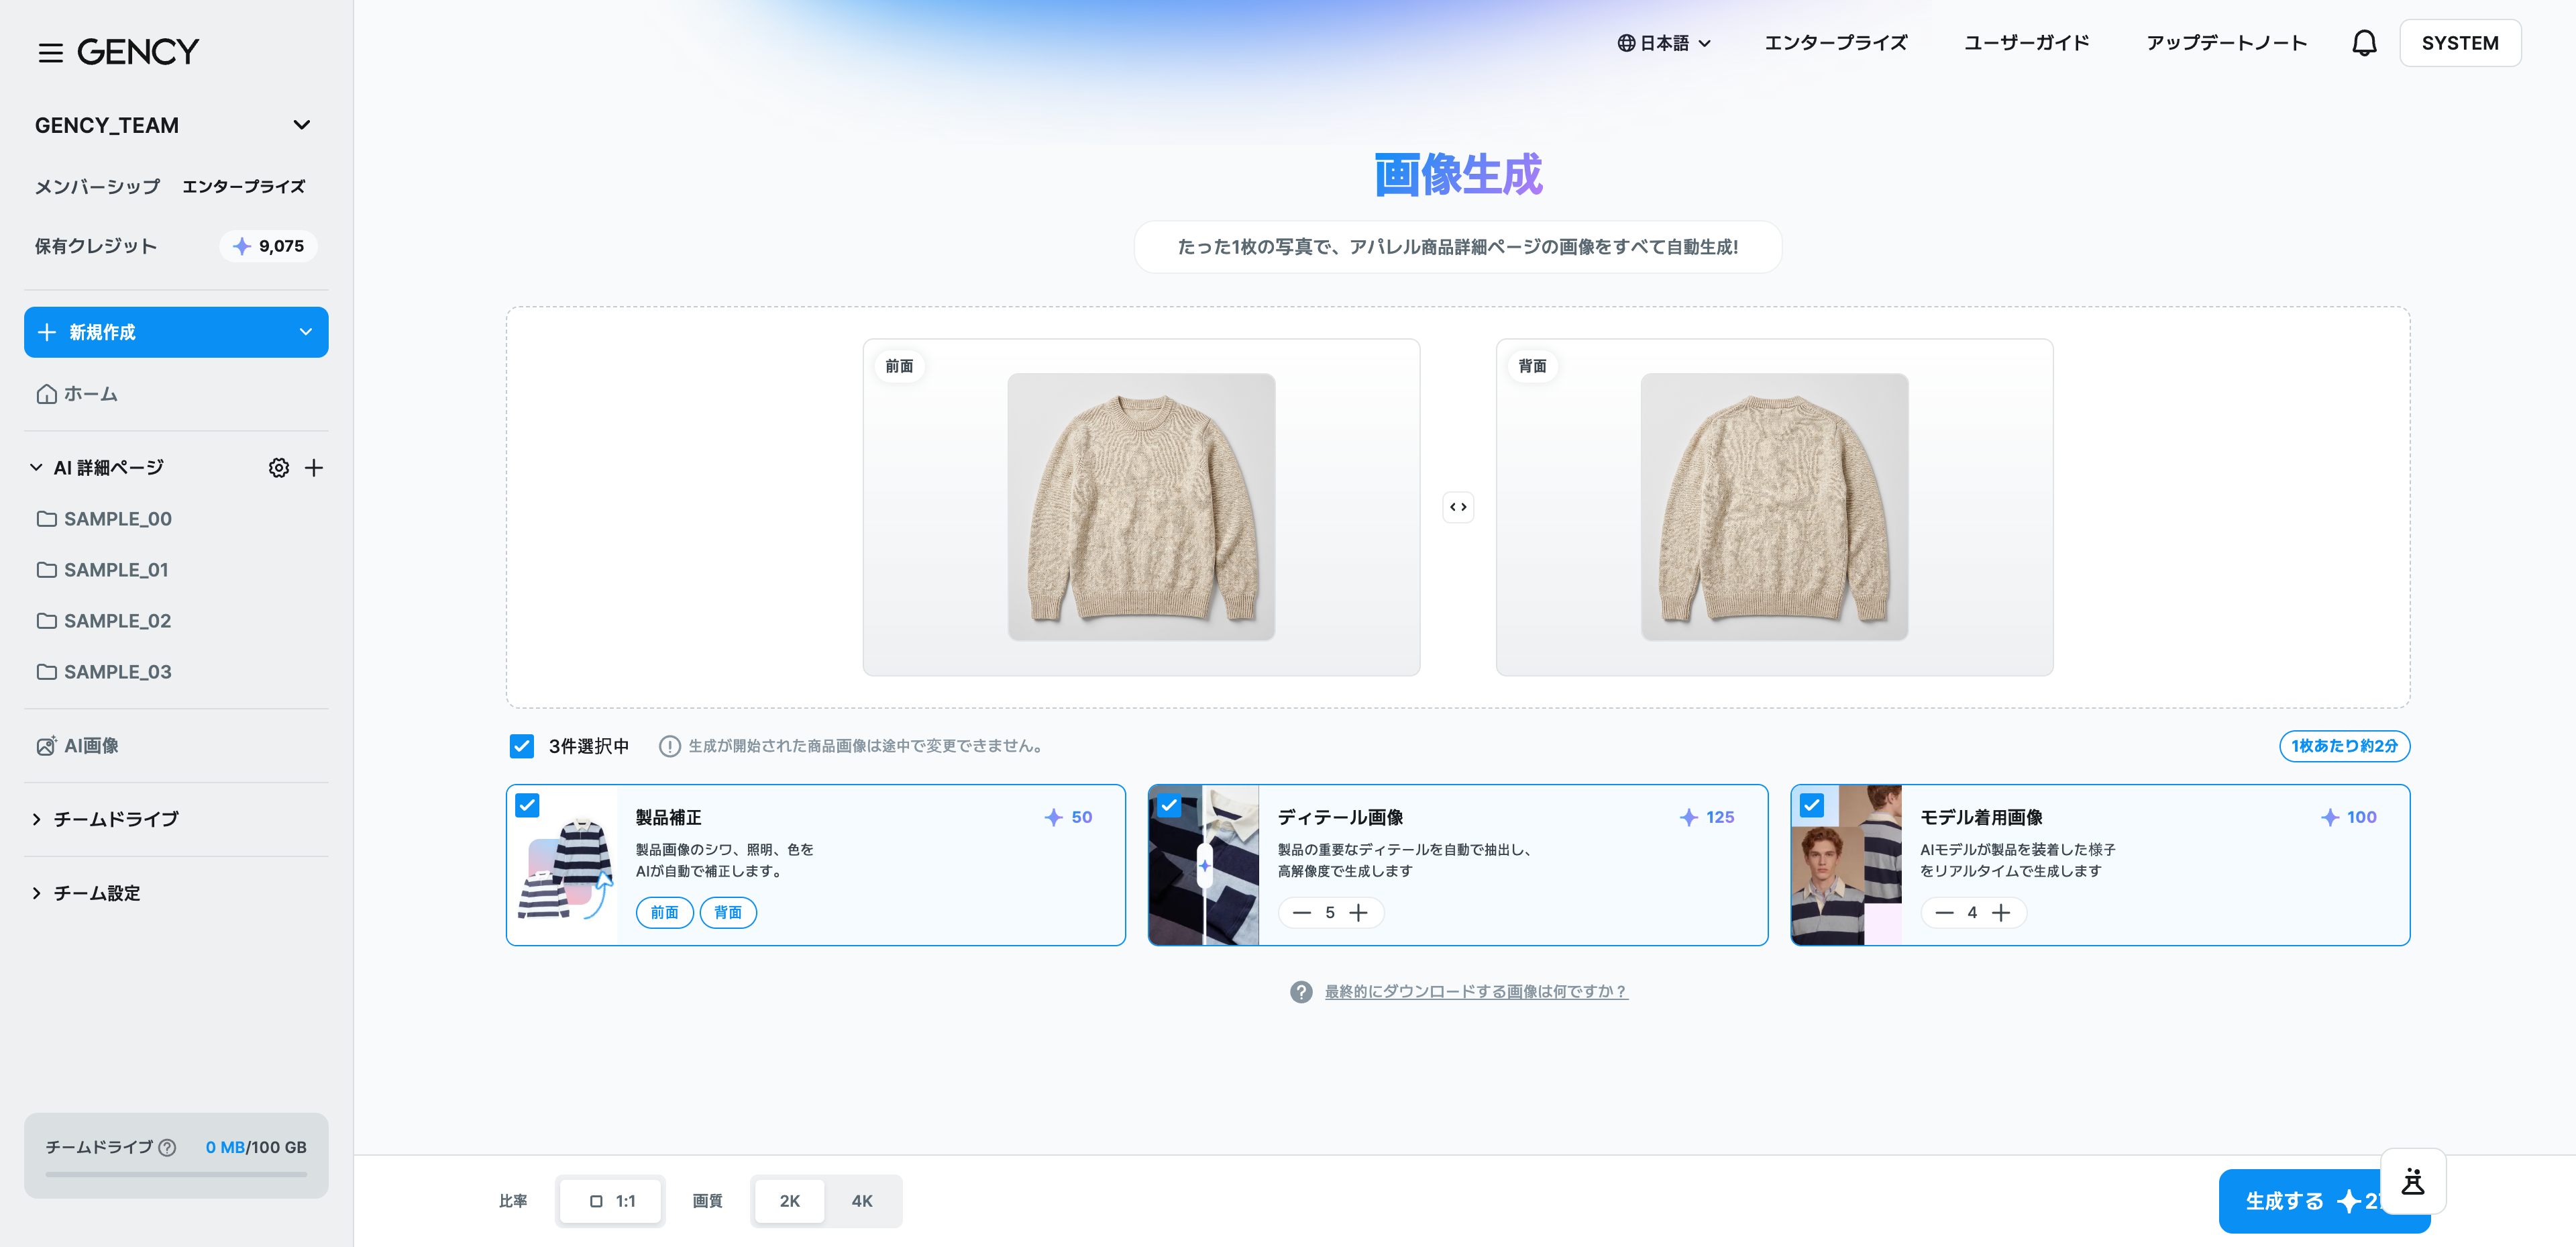Click the 製品補正 preview thumbnail
The image size is (2576, 1247).
pyautogui.click(x=563, y=866)
